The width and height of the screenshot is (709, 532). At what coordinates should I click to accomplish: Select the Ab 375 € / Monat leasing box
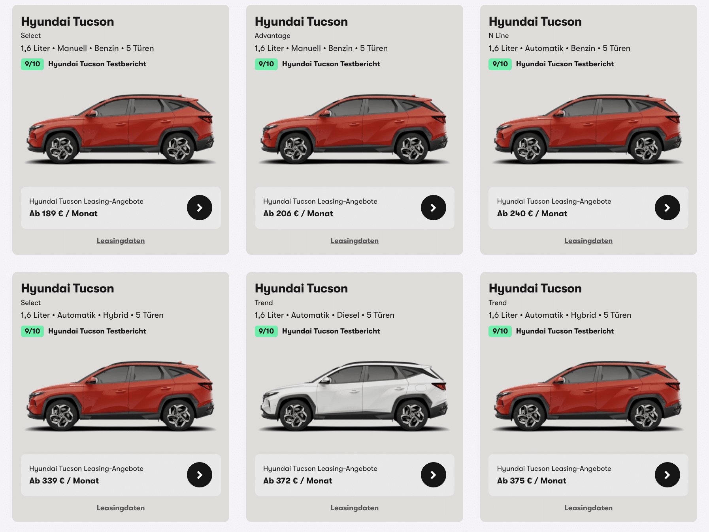[588, 475]
